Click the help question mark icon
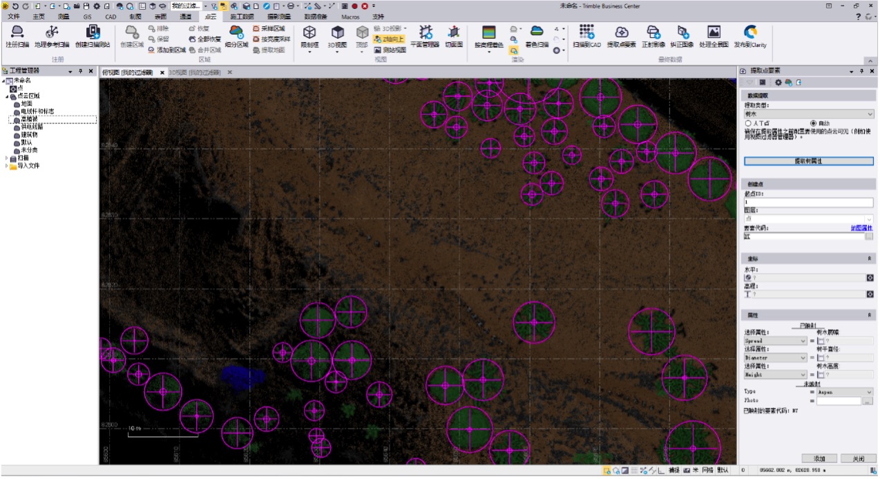This screenshot has width=880, height=479. coord(859,16)
